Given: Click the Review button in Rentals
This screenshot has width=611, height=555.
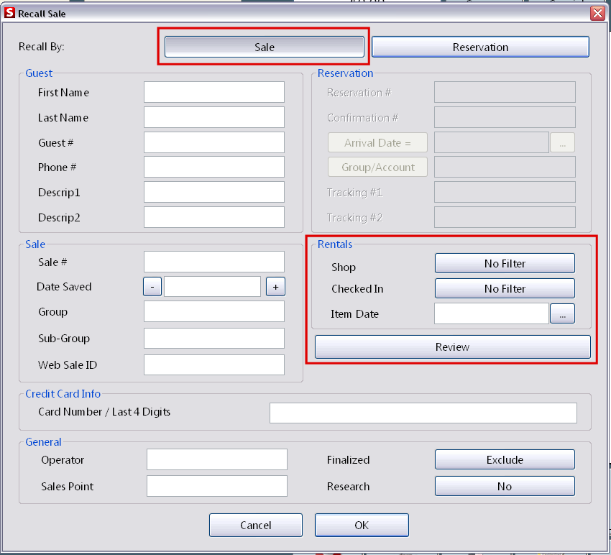Looking at the screenshot, I should pyautogui.click(x=451, y=347).
